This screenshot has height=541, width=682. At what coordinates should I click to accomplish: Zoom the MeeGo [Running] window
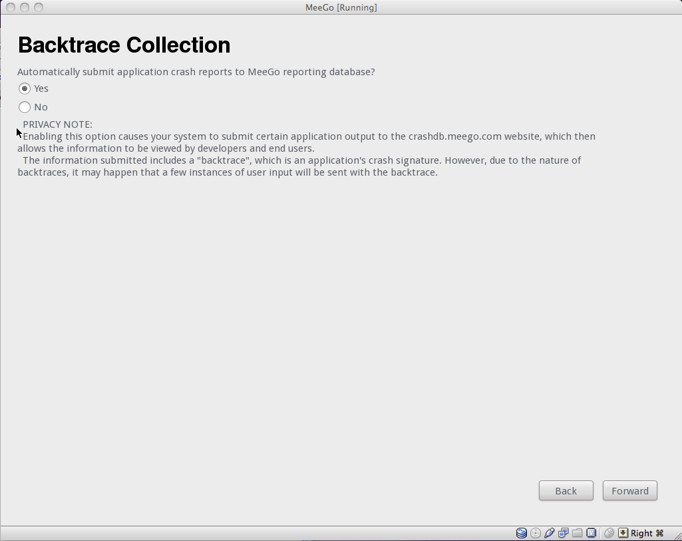(x=39, y=7)
